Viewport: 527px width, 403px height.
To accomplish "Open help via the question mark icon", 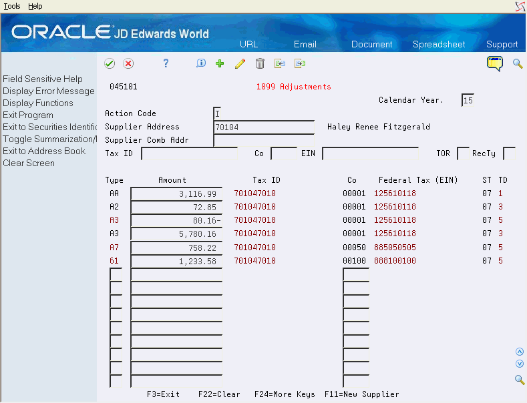I will 166,63.
